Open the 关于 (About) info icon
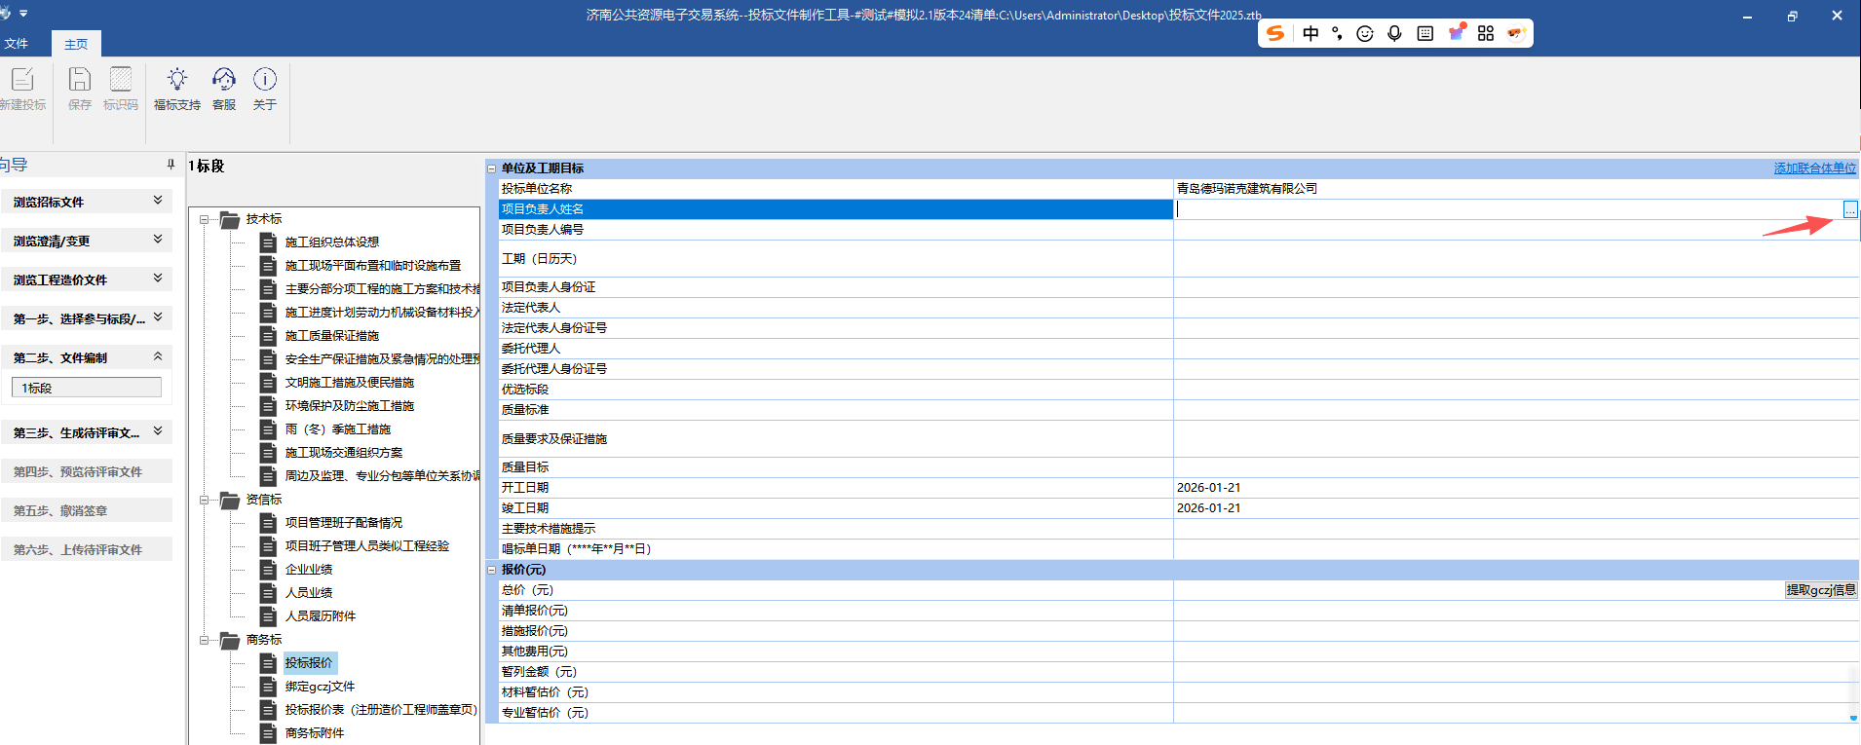This screenshot has width=1861, height=745. 265,80
